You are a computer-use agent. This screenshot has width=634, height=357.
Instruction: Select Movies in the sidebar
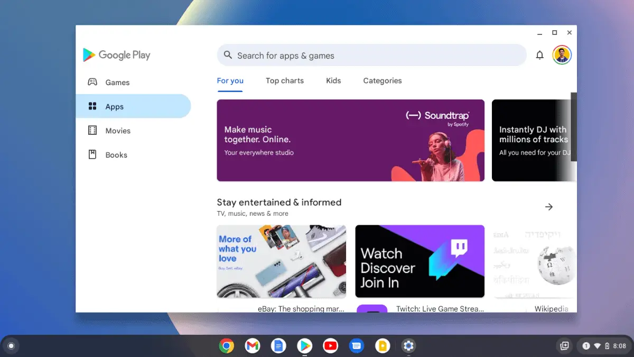pos(133,131)
